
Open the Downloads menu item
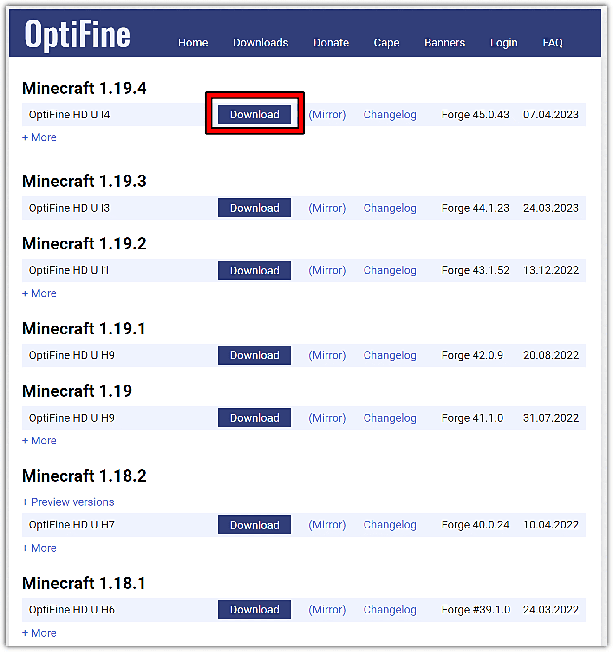click(261, 42)
